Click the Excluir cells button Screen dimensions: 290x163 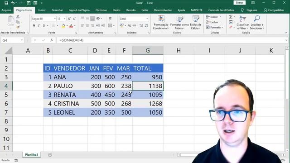pyautogui.click(x=213, y=22)
